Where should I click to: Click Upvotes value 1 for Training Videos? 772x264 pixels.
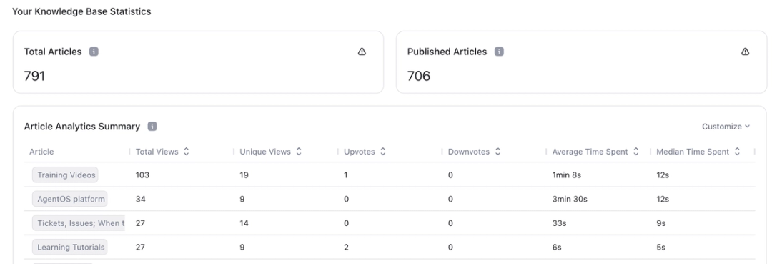click(346, 175)
